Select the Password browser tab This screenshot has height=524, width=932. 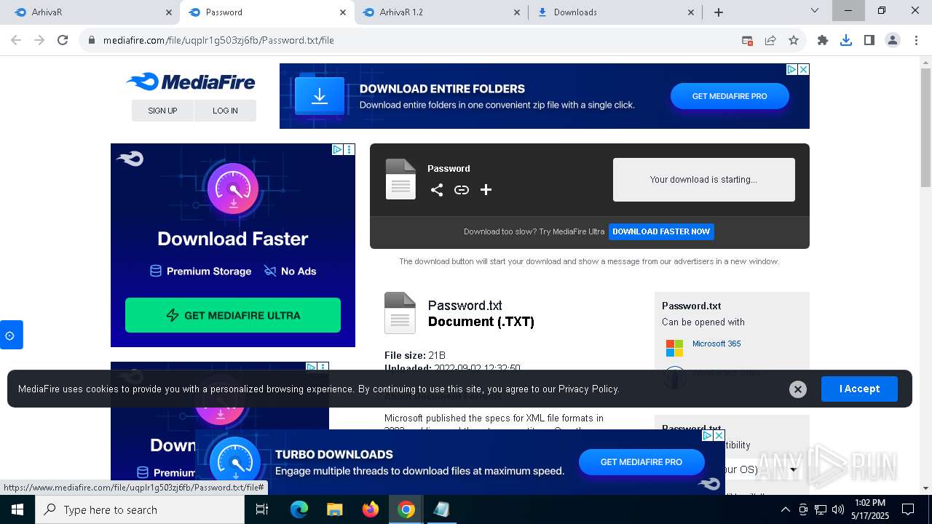[x=266, y=12]
